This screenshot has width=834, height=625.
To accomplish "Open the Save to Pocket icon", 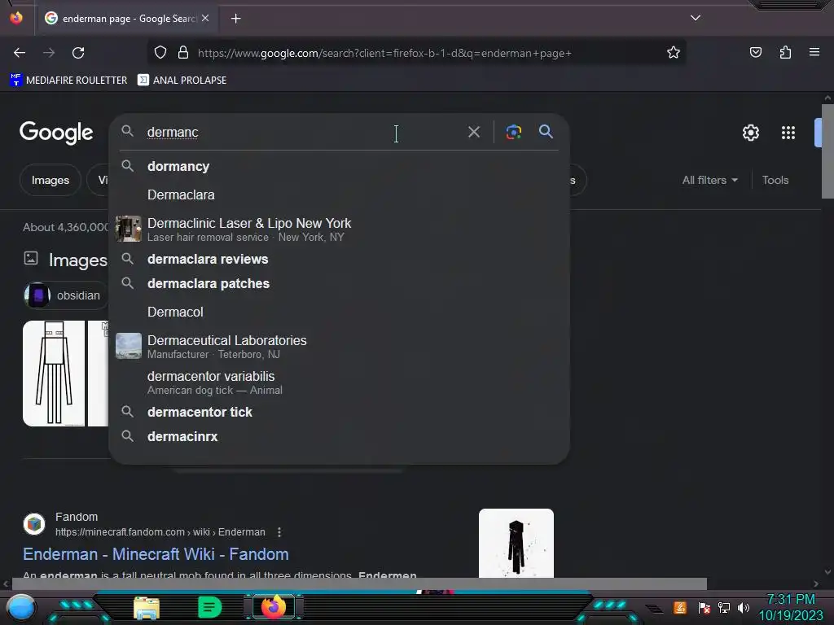I will (x=756, y=52).
